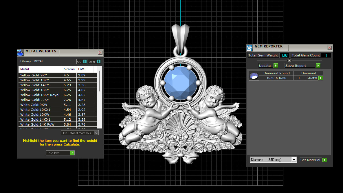The height and width of the screenshot is (193, 343).
Task: Click the Metal Weights panel scale icon
Action: [x=20, y=53]
